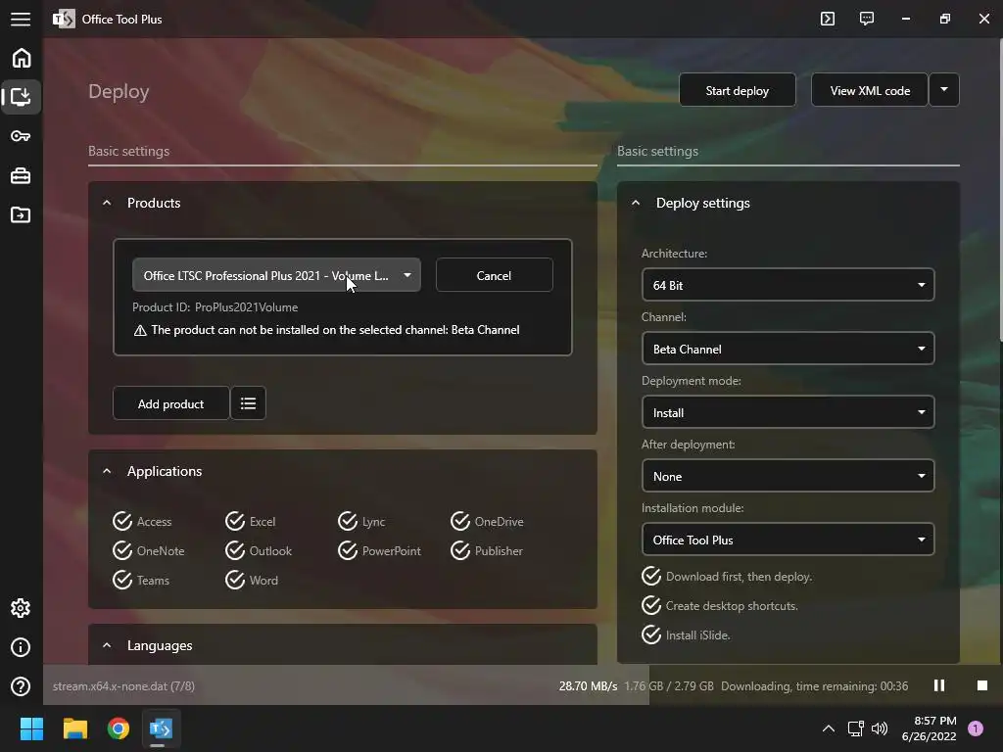The image size is (1003, 752).
Task: Collapse the Languages section
Action: [x=107, y=646]
